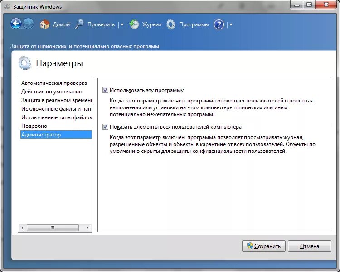The height and width of the screenshot is (272, 340).
Task: Select Автоматическая проверка in the settings list
Action: [56, 83]
